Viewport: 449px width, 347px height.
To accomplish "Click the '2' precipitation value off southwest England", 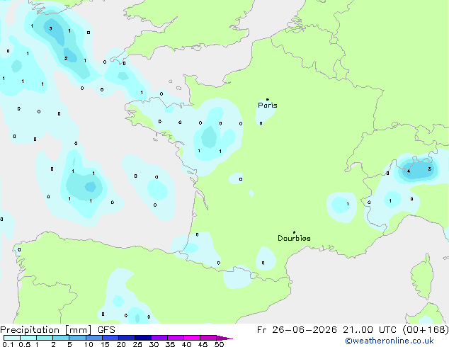I will tap(66, 58).
